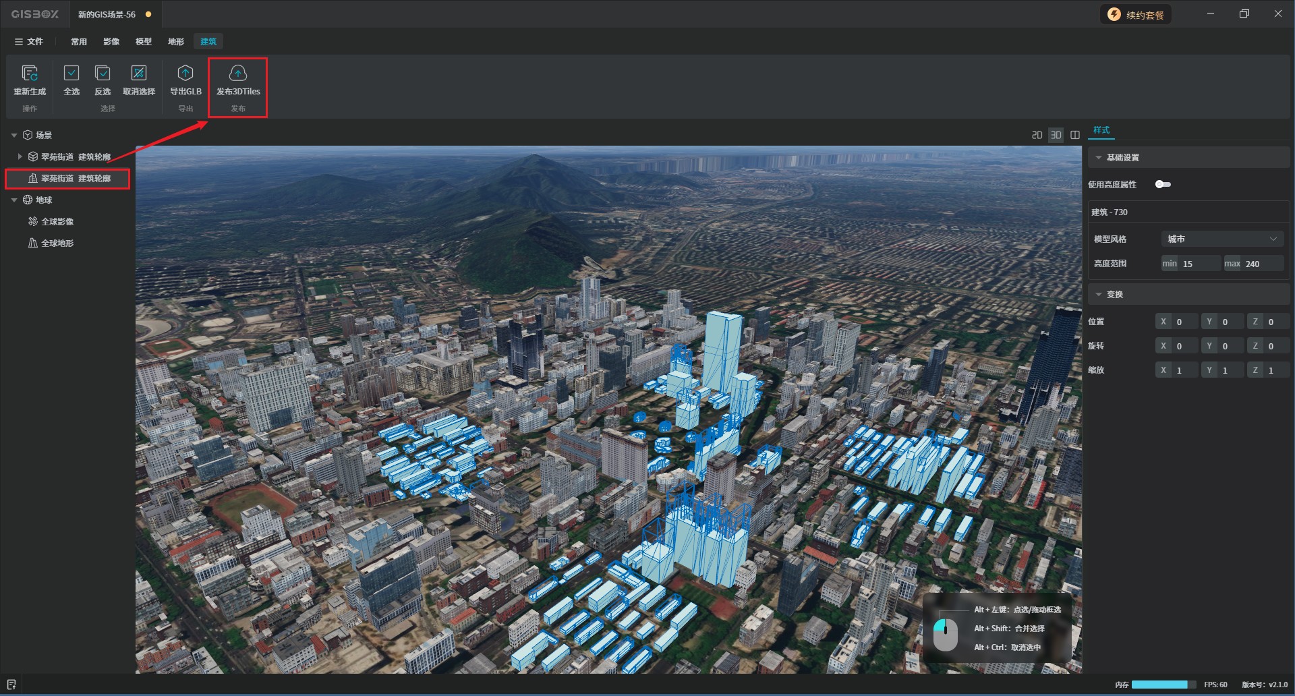Click the 重新生成 regenerate icon
The image size is (1295, 696).
pos(30,73)
